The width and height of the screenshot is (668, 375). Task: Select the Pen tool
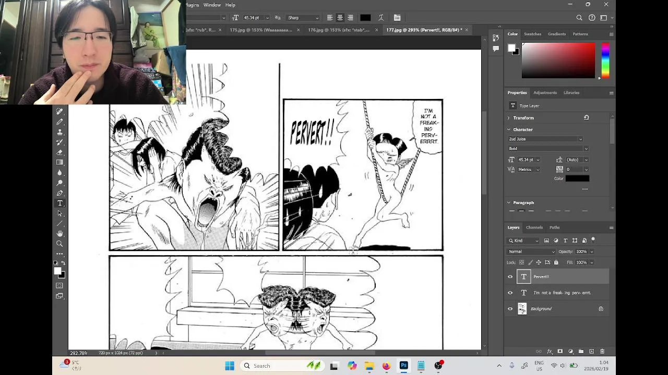tap(59, 193)
